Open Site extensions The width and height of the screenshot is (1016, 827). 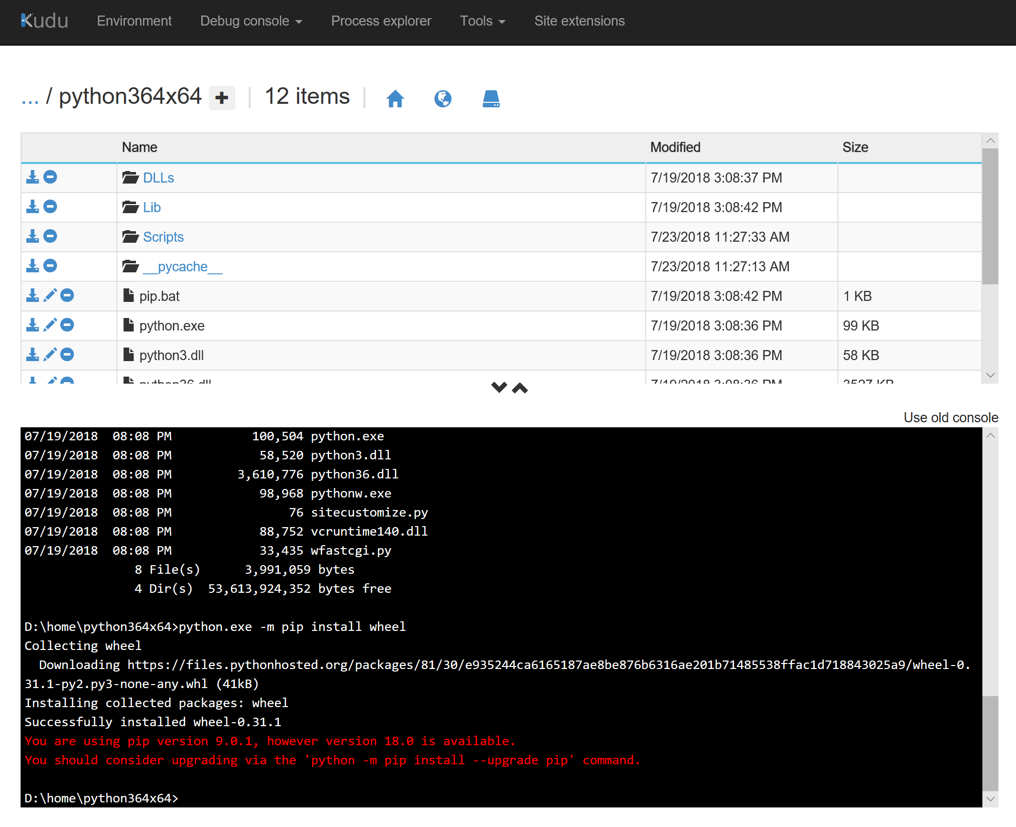[579, 21]
